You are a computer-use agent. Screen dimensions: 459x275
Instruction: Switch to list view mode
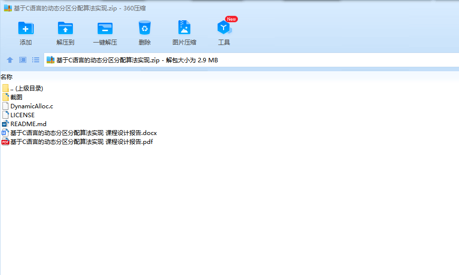pos(36,60)
